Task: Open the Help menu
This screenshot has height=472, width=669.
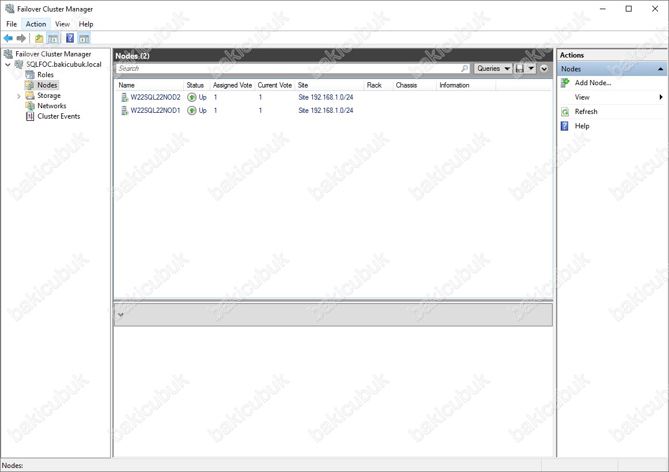Action: (x=86, y=24)
